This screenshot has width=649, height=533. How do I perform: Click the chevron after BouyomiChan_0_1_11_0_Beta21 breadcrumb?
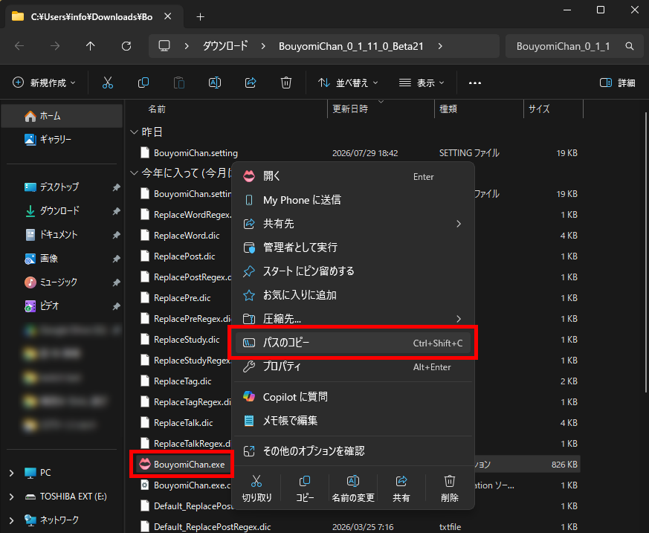[440, 46]
